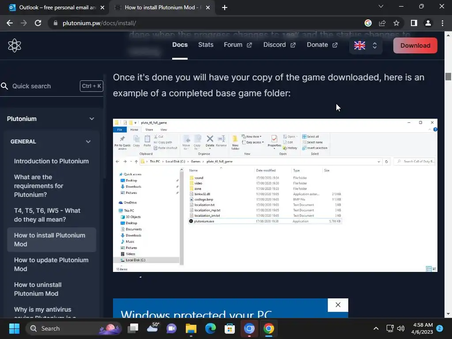The width and height of the screenshot is (452, 339).
Task: Open the tab search dropdown
Action: point(381,6)
